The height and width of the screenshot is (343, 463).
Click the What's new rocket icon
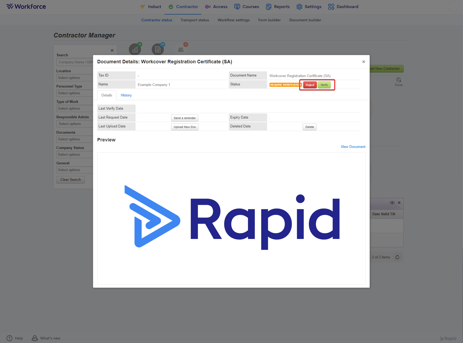coord(35,338)
